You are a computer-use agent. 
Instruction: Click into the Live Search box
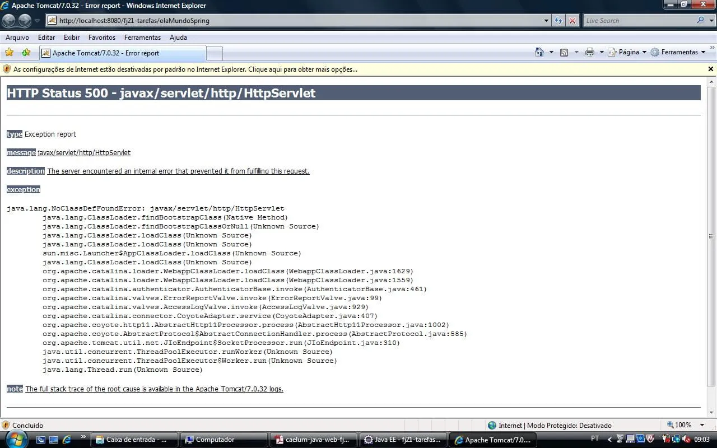pyautogui.click(x=639, y=21)
